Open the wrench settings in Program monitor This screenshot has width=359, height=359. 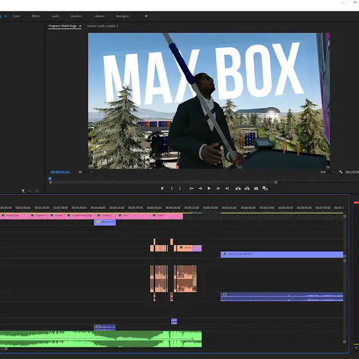click(340, 172)
